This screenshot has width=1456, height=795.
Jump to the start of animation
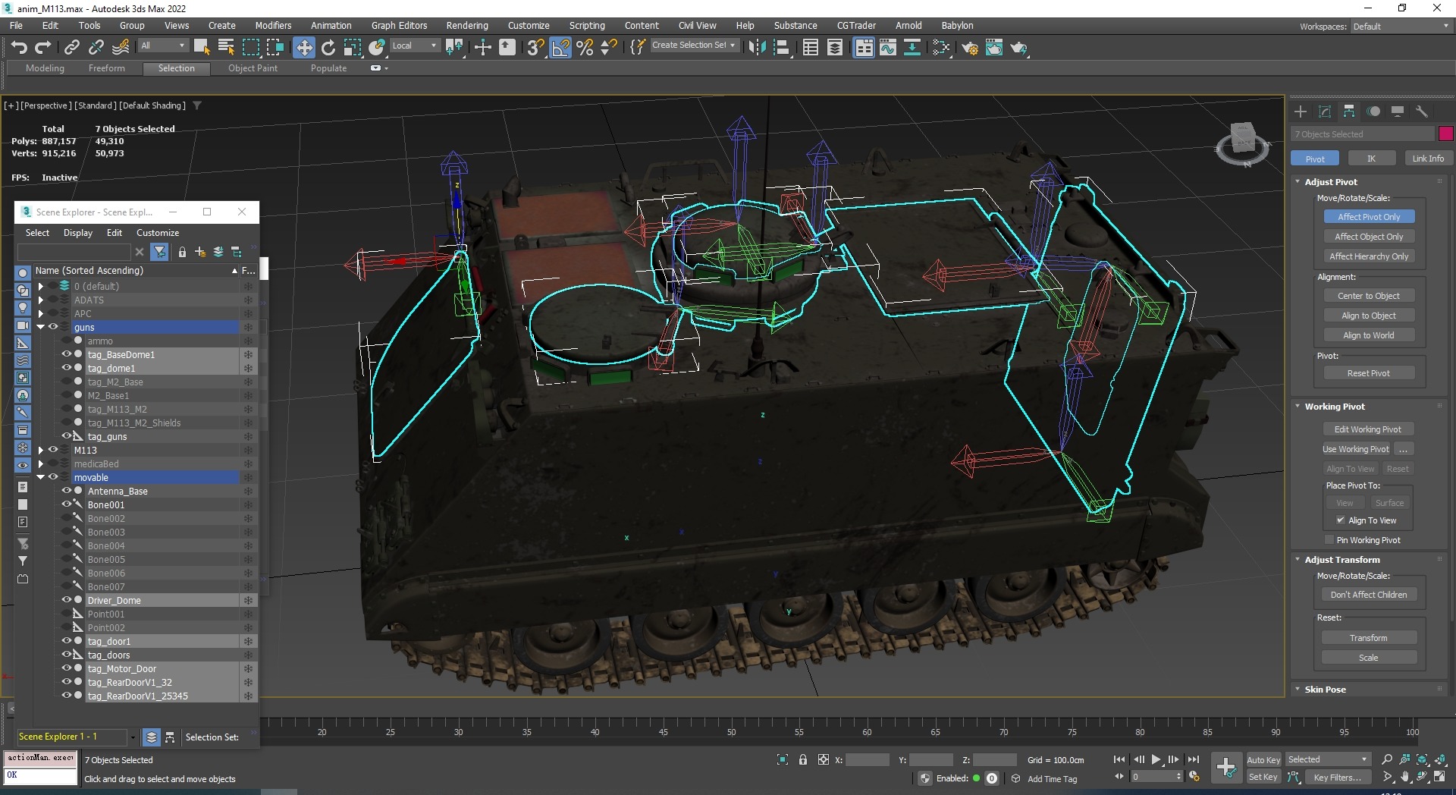point(1119,759)
